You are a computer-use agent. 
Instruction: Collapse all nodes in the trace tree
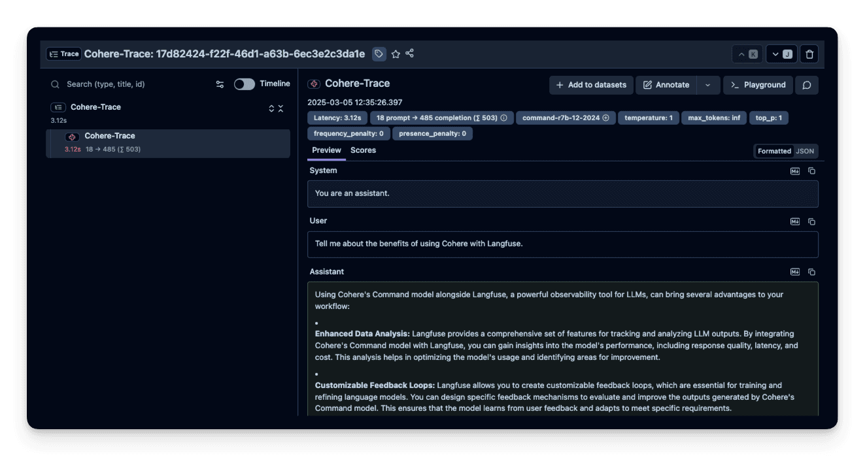click(x=281, y=108)
